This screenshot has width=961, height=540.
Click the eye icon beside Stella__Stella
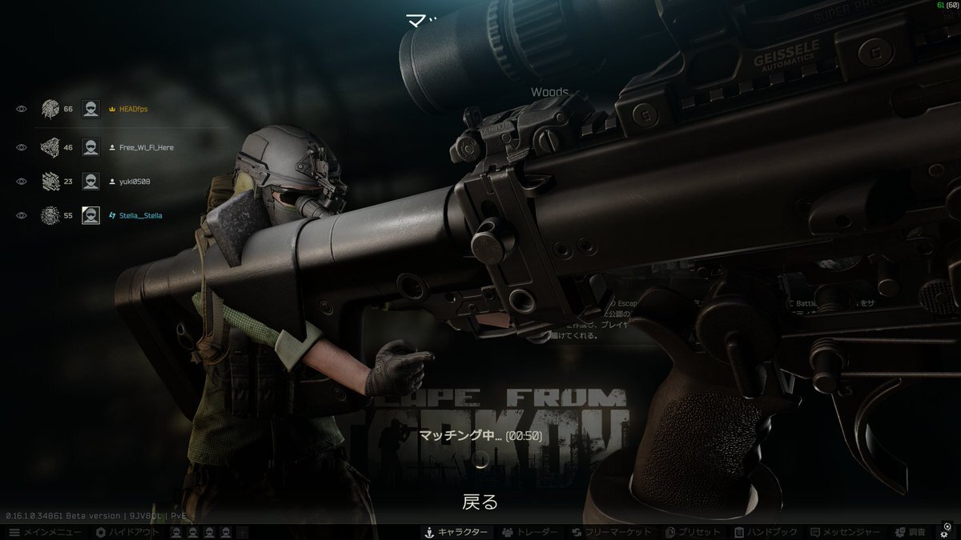click(x=22, y=215)
